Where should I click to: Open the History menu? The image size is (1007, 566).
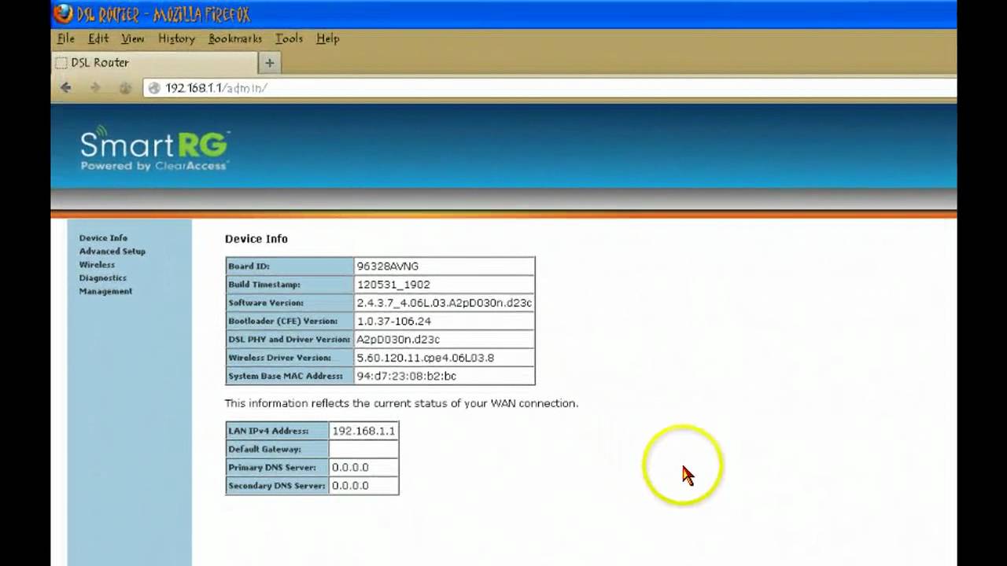[x=176, y=39]
